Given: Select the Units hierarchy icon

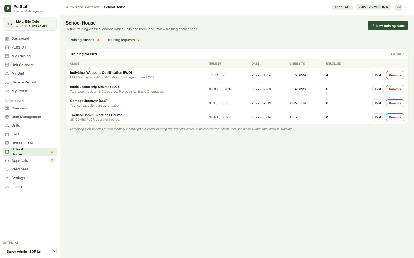Looking at the screenshot, I should (7, 126).
